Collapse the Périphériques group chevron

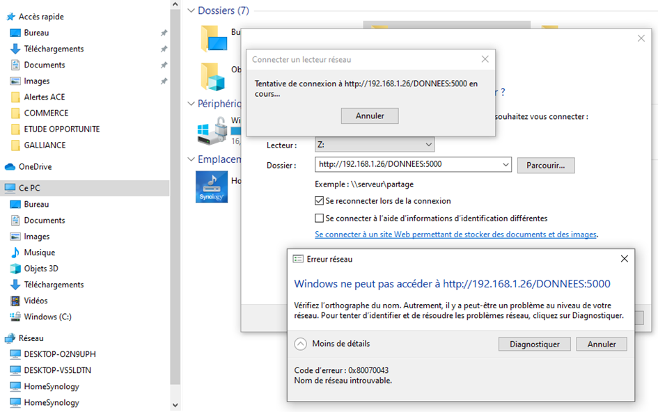click(191, 104)
